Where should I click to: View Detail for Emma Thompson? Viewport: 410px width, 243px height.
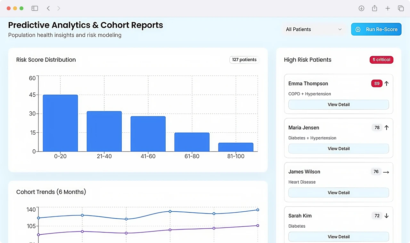point(339,105)
